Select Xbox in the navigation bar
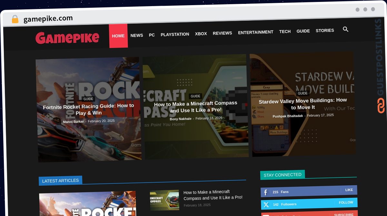 (201, 34)
